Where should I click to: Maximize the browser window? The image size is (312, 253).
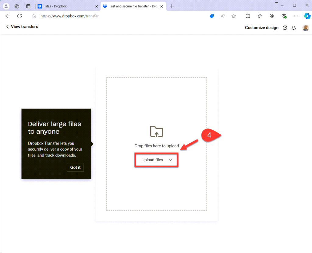point(295,5)
